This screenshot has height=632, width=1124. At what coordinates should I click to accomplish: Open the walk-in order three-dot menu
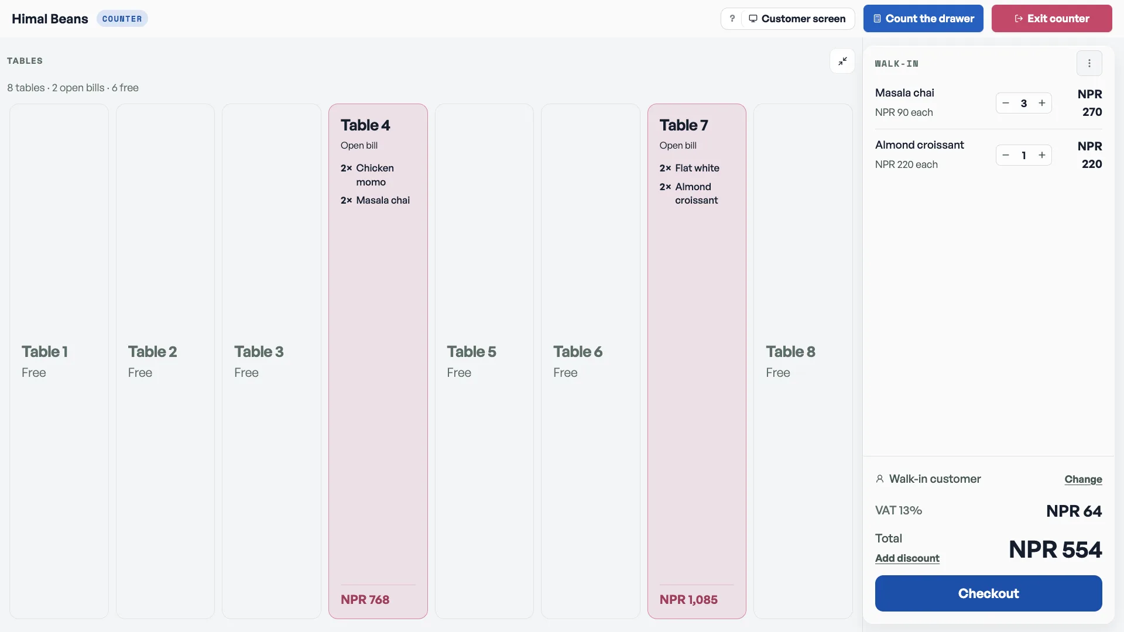coord(1089,63)
